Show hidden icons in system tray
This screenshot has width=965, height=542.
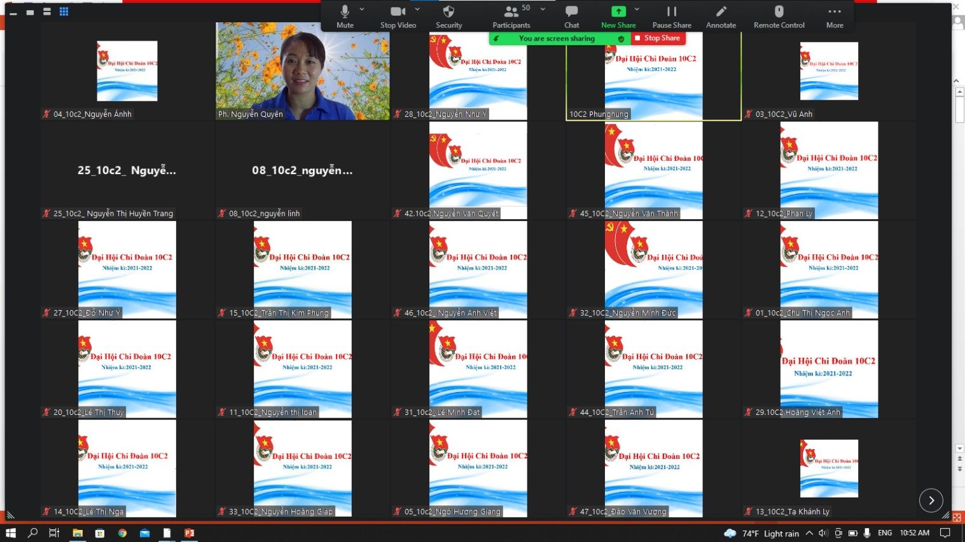coord(809,533)
